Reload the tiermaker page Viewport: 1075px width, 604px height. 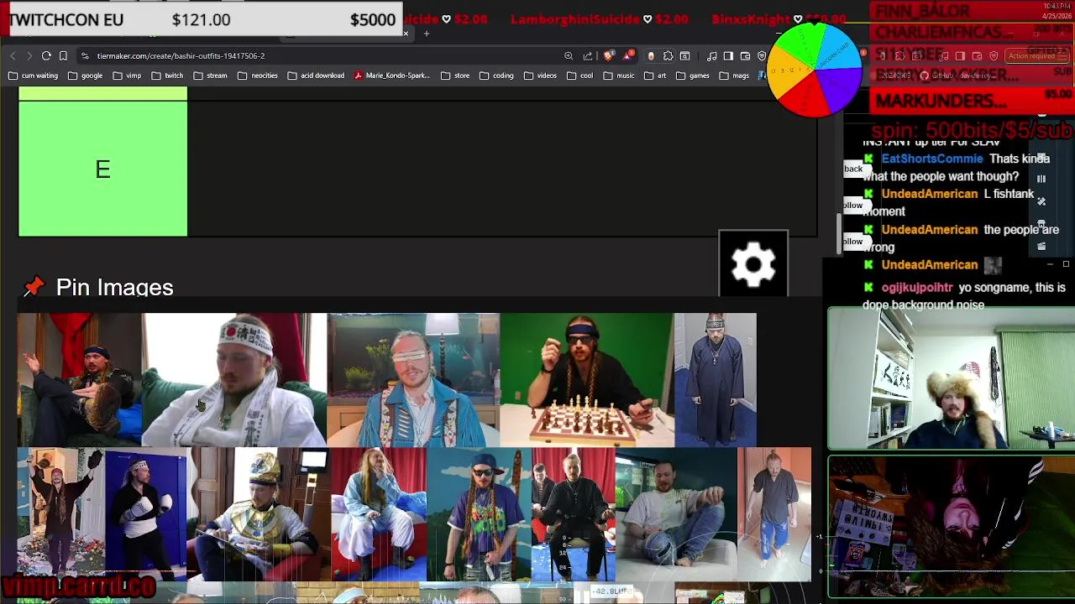point(46,55)
